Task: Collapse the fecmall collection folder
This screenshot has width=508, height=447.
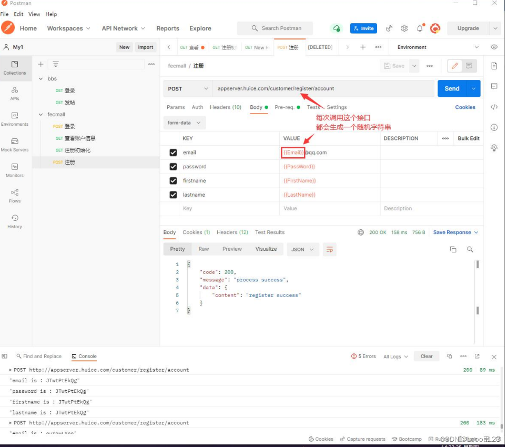Action: [41, 114]
